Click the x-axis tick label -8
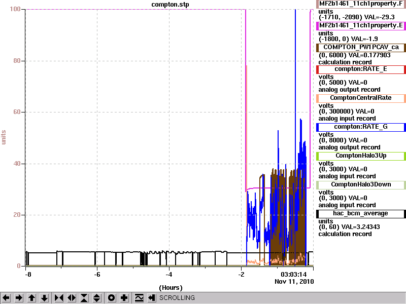Viewport: 406px width, 304px height. [x=28, y=275]
